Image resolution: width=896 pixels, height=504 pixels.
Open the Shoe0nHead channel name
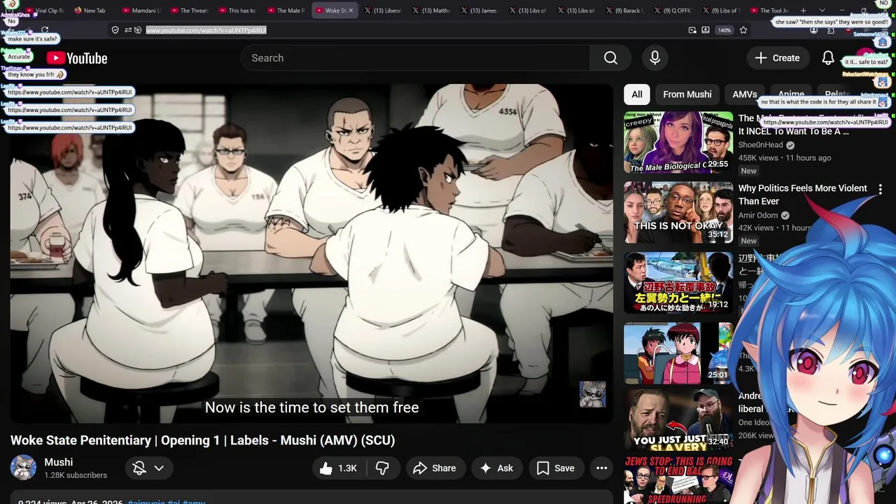click(x=761, y=145)
